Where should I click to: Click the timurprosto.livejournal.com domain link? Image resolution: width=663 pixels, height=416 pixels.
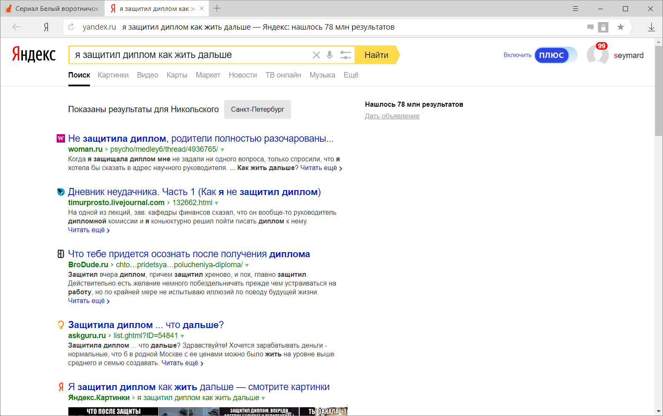pyautogui.click(x=116, y=203)
